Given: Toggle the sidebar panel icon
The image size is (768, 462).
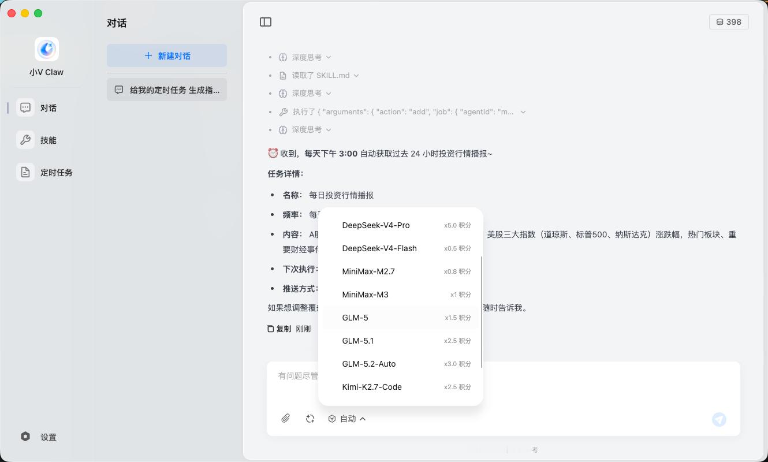Looking at the screenshot, I should click(x=266, y=22).
